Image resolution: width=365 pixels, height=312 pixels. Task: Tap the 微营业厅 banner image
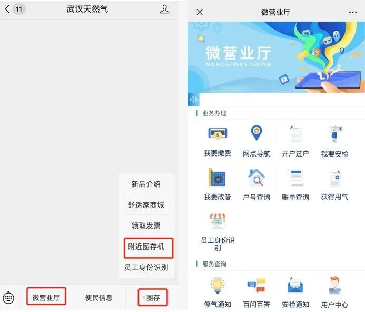click(x=276, y=57)
